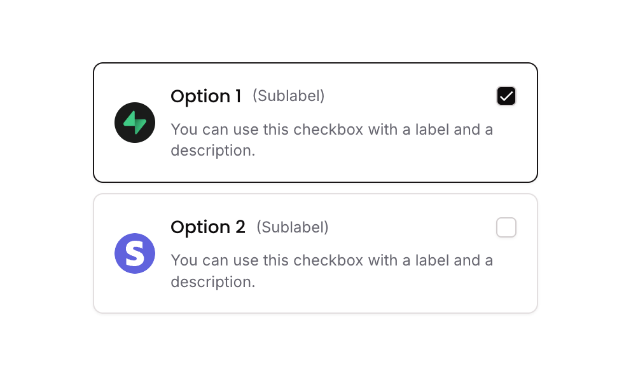Click the word "label" in Option 2's description
Screen dimensions: 631x376
point(433,260)
